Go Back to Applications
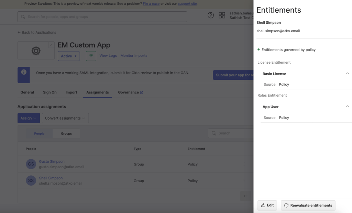The height and width of the screenshot is (213, 352). pyautogui.click(x=37, y=33)
